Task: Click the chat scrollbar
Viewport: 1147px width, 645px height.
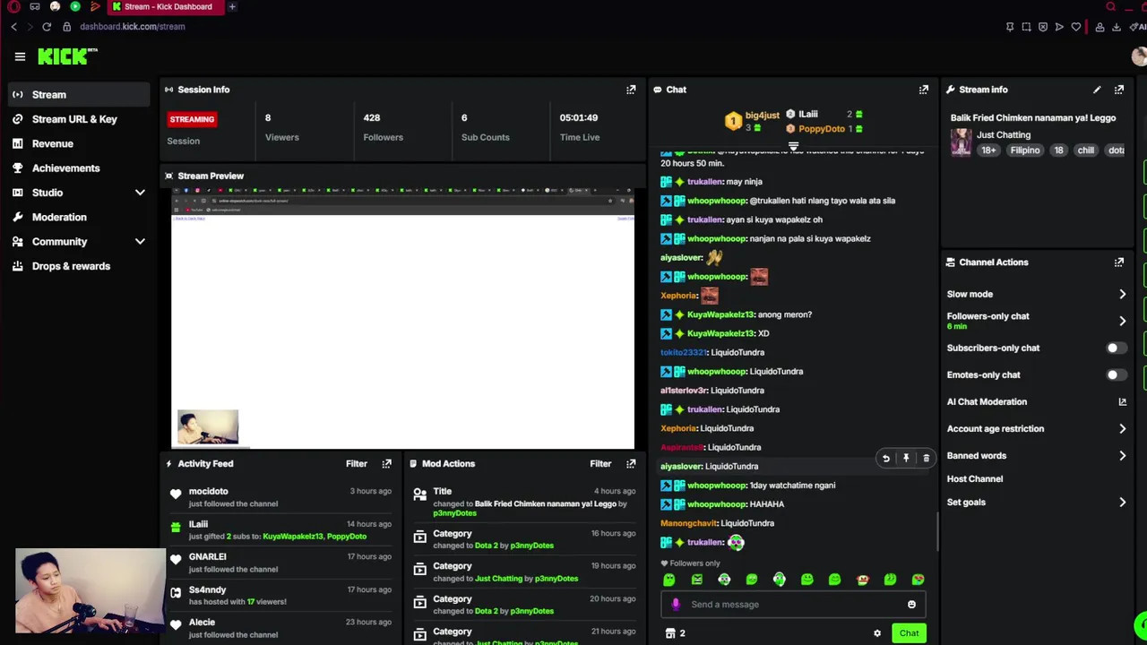Action: coord(937,532)
